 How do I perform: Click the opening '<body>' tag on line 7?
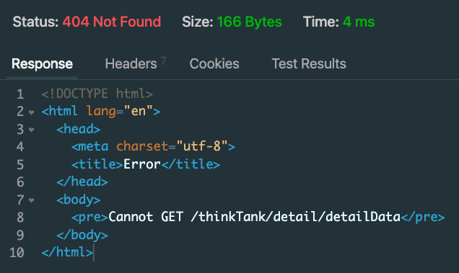(79, 200)
